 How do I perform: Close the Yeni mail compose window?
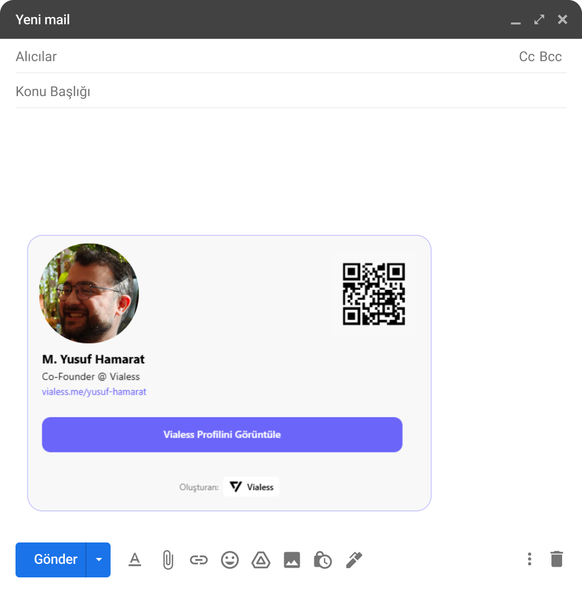pos(563,19)
